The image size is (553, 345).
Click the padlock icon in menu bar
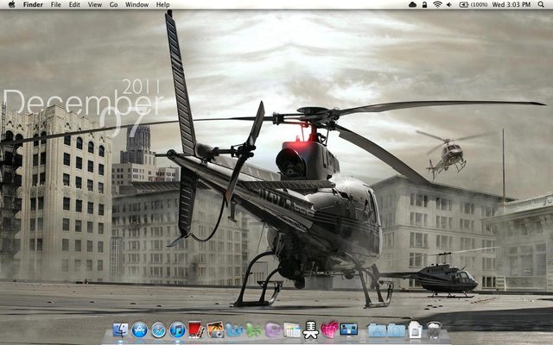tap(424, 4)
